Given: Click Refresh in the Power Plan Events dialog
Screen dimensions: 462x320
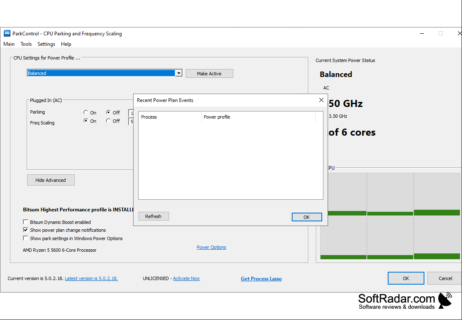Looking at the screenshot, I should [154, 216].
